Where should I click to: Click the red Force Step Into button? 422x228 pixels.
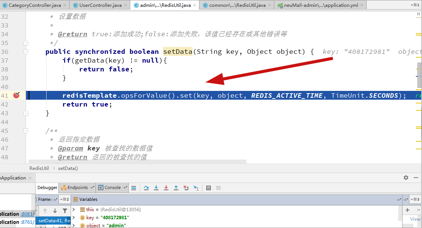tap(166, 188)
